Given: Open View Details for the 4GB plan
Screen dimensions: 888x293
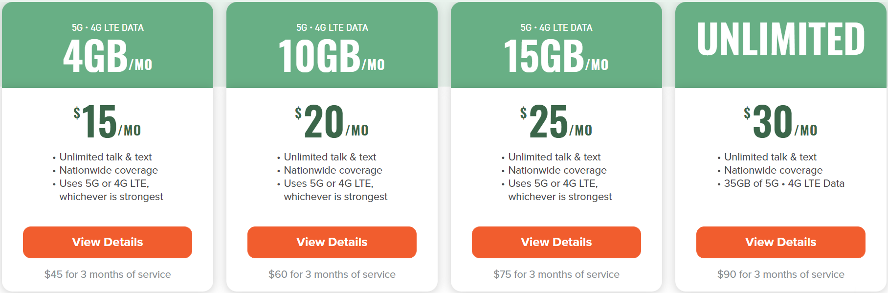Looking at the screenshot, I should click(108, 242).
